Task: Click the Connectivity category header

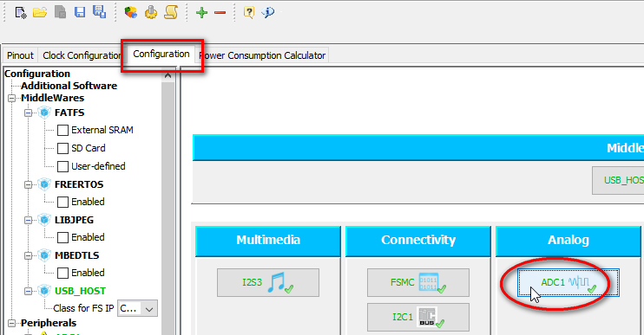Action: [418, 242]
